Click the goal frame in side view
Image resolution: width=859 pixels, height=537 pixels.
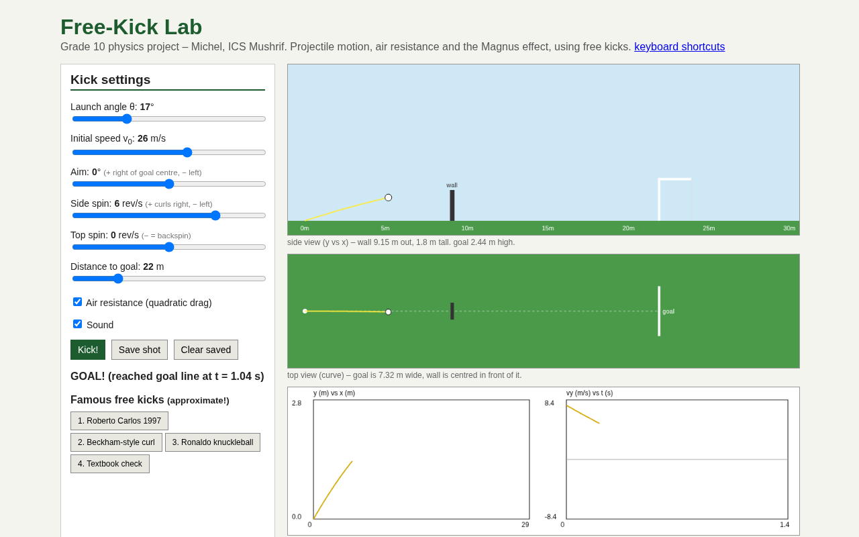pos(674,199)
